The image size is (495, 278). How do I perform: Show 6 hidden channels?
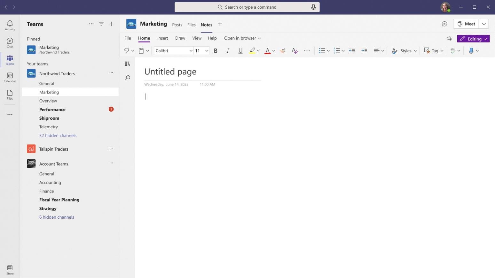(x=57, y=217)
